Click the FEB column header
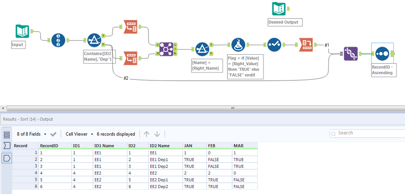 (219, 146)
